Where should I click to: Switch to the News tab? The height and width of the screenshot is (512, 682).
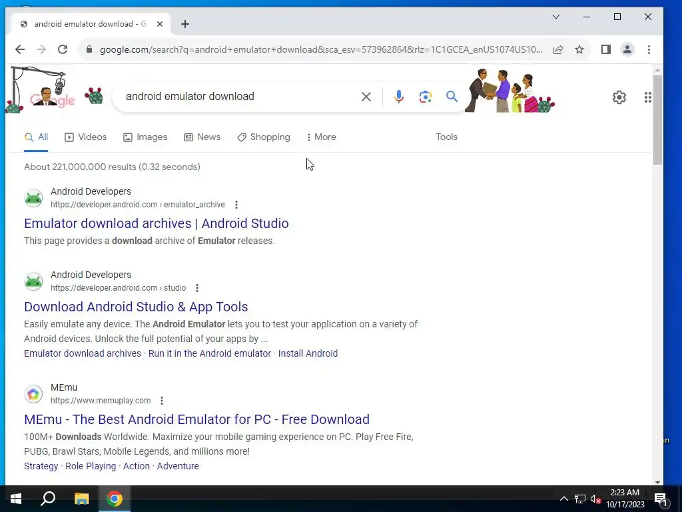(x=202, y=137)
